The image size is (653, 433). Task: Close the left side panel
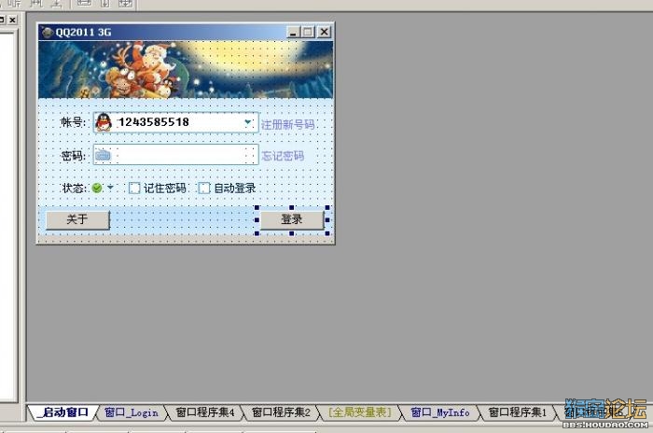coord(13,20)
